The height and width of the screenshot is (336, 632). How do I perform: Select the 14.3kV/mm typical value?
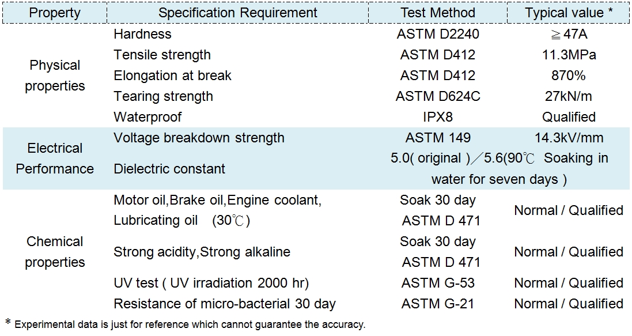tap(569, 138)
